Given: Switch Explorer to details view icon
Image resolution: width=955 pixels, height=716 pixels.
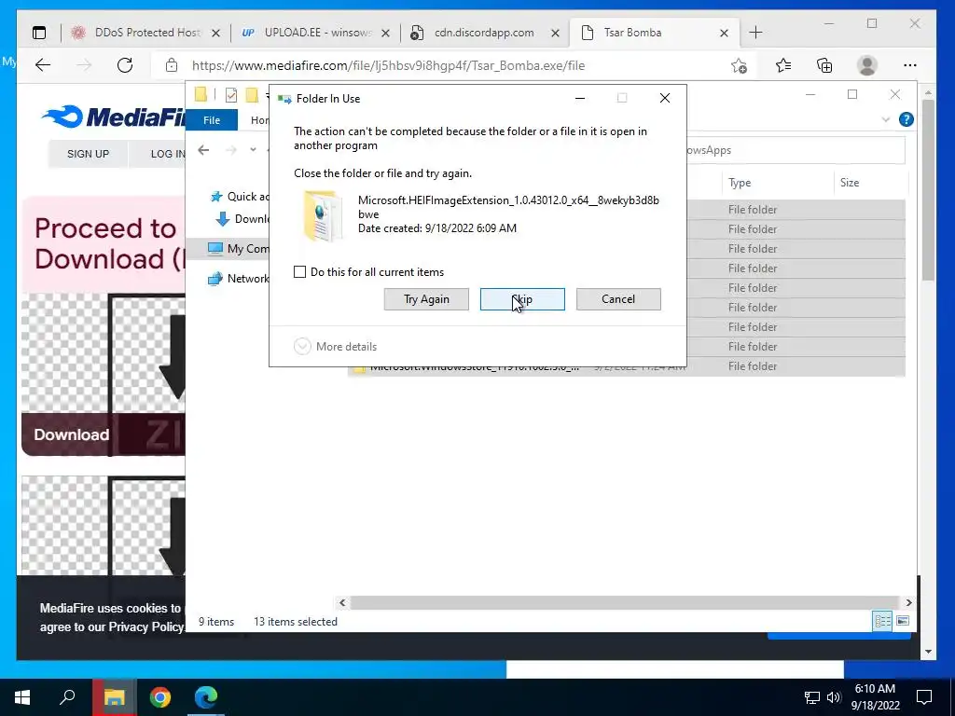Looking at the screenshot, I should click(882, 621).
